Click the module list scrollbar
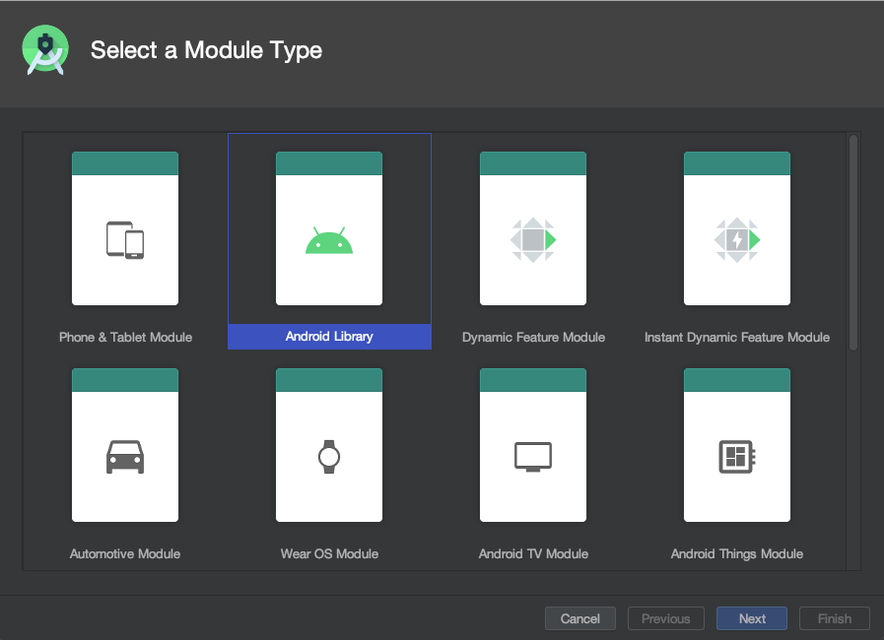The image size is (884, 640). (853, 243)
